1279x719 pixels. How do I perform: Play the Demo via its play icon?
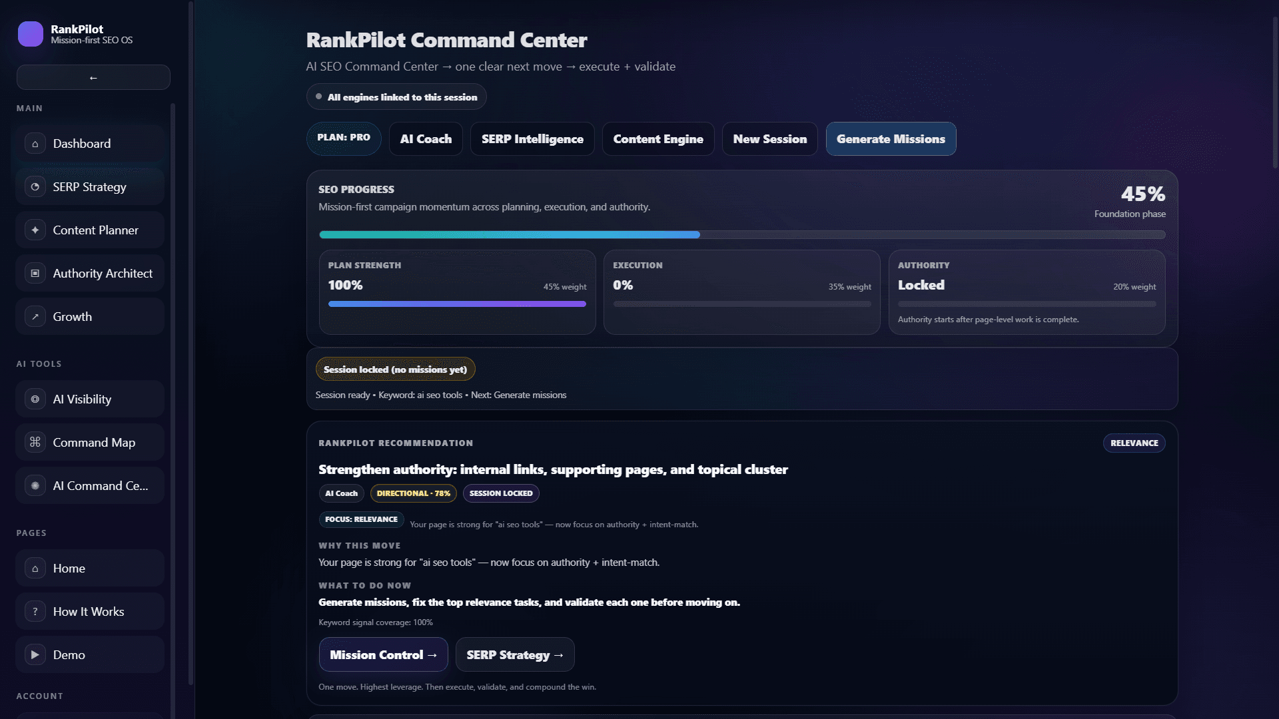coord(35,654)
